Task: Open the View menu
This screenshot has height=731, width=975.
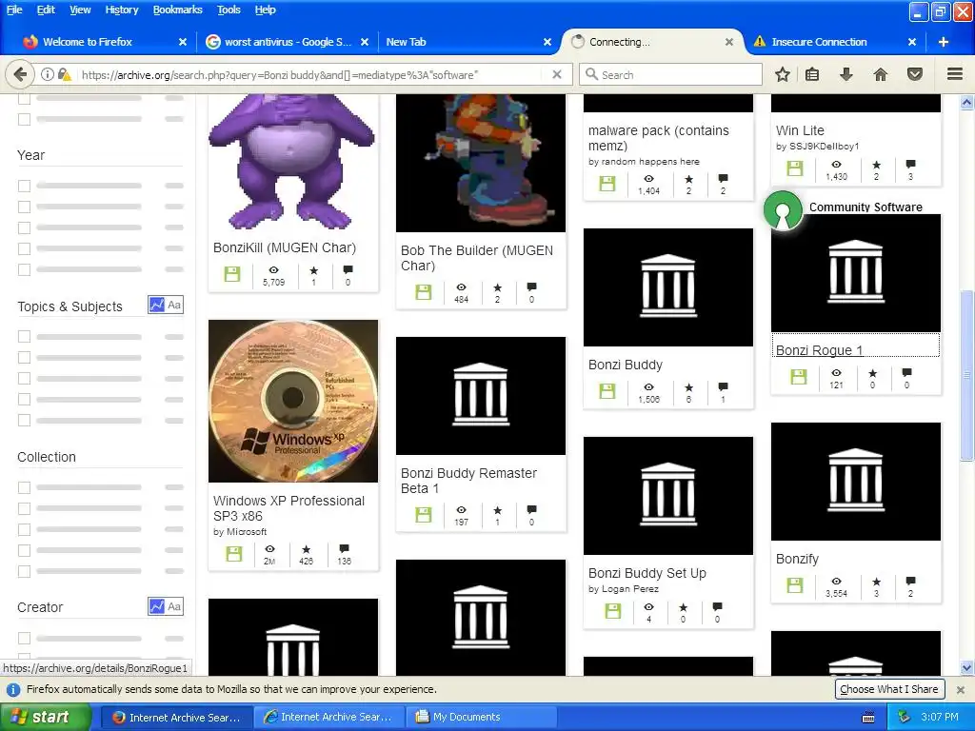Action: click(80, 10)
